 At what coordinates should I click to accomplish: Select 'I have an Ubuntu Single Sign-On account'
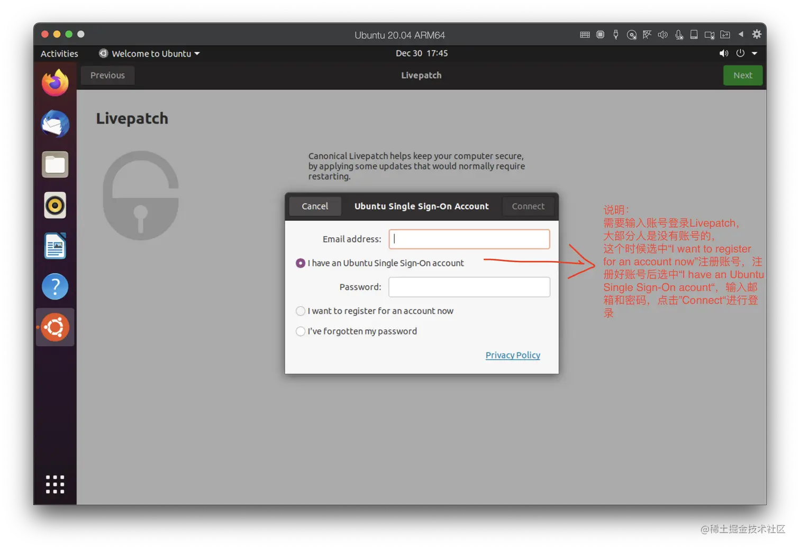pos(301,263)
